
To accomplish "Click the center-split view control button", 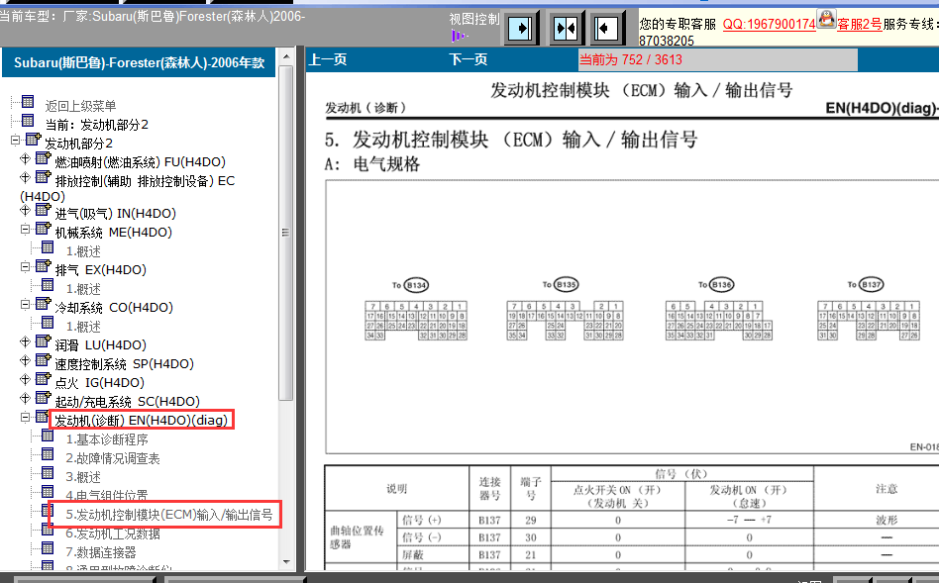I will pyautogui.click(x=565, y=28).
